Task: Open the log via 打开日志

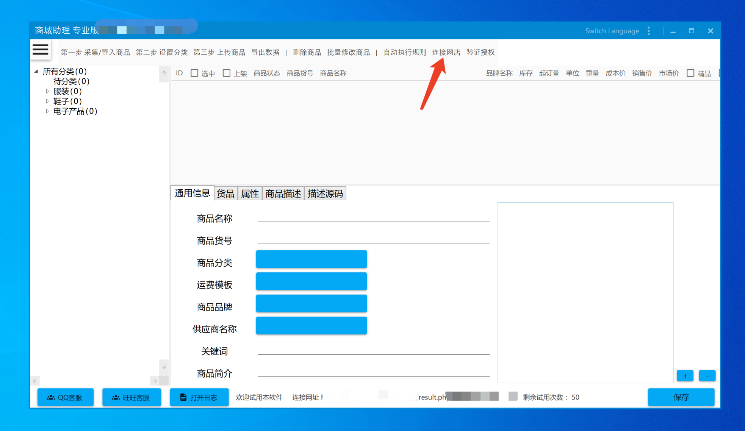Action: (x=199, y=397)
